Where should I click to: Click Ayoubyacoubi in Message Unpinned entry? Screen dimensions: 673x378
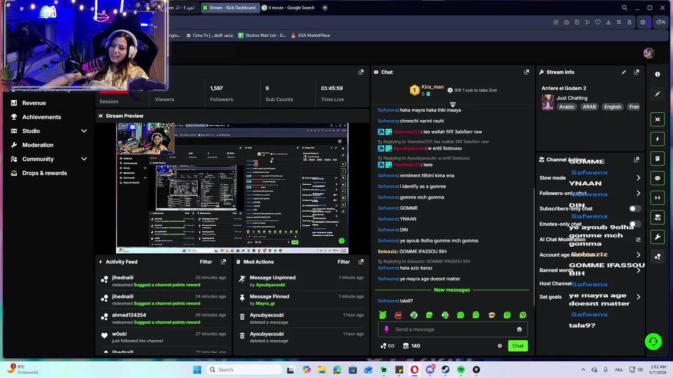270,285
